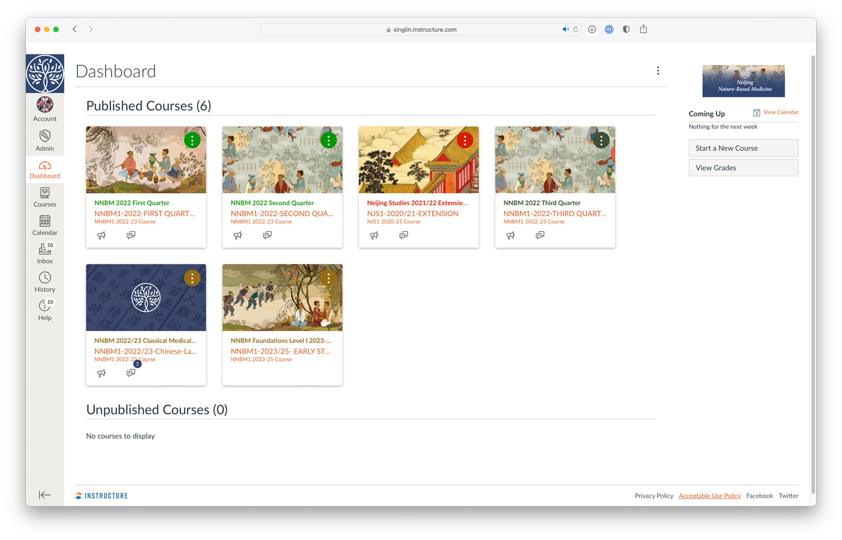The image size is (842, 540).
Task: Open Announcements for NNBM 2022 First Quarter
Action: 102,235
